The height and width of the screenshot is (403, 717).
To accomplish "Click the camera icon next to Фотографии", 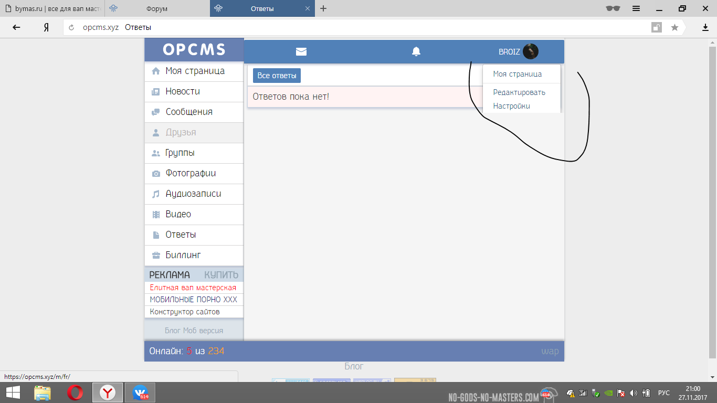I will click(156, 174).
